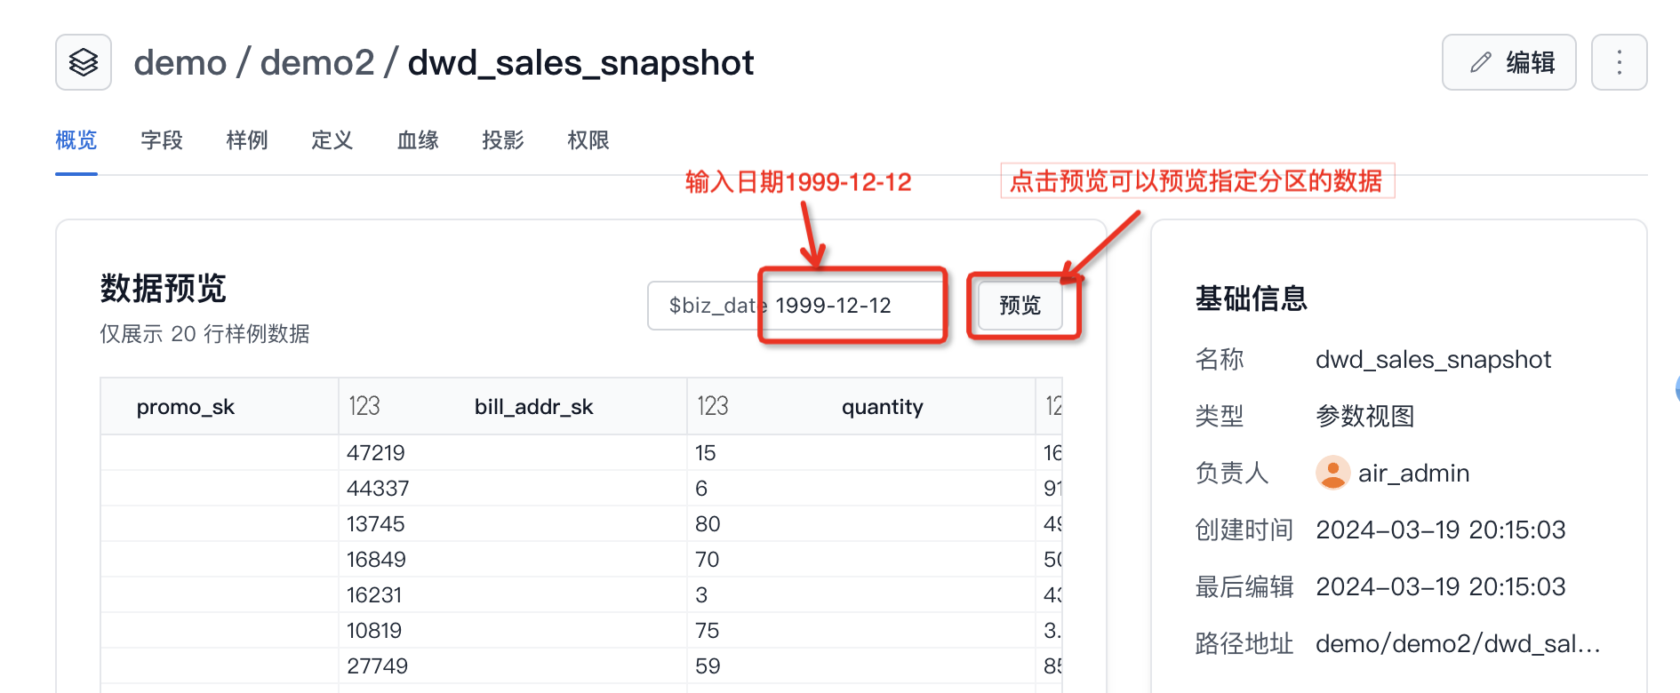Open the 字段 tab

pos(162,140)
